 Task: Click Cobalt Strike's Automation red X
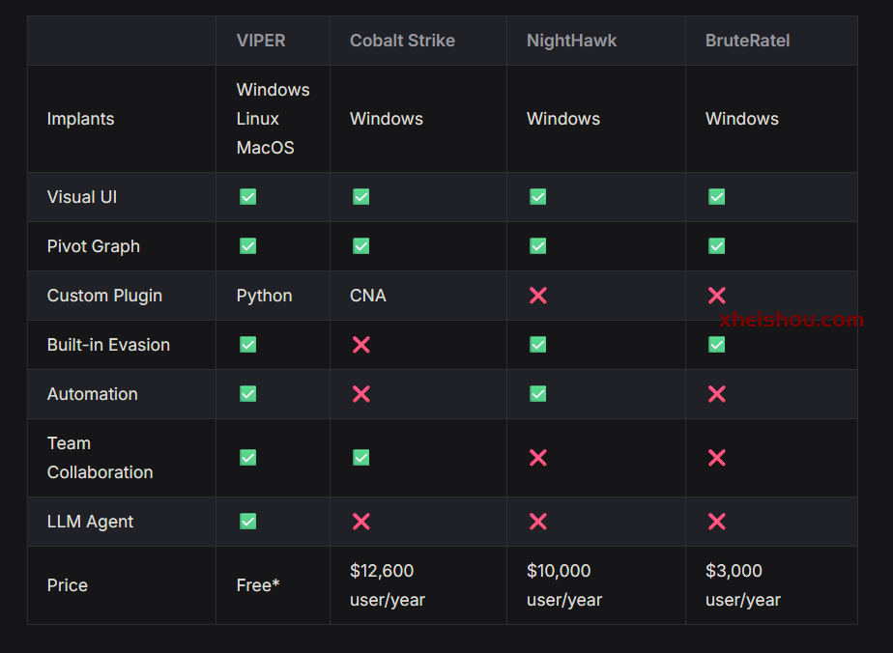(x=361, y=394)
